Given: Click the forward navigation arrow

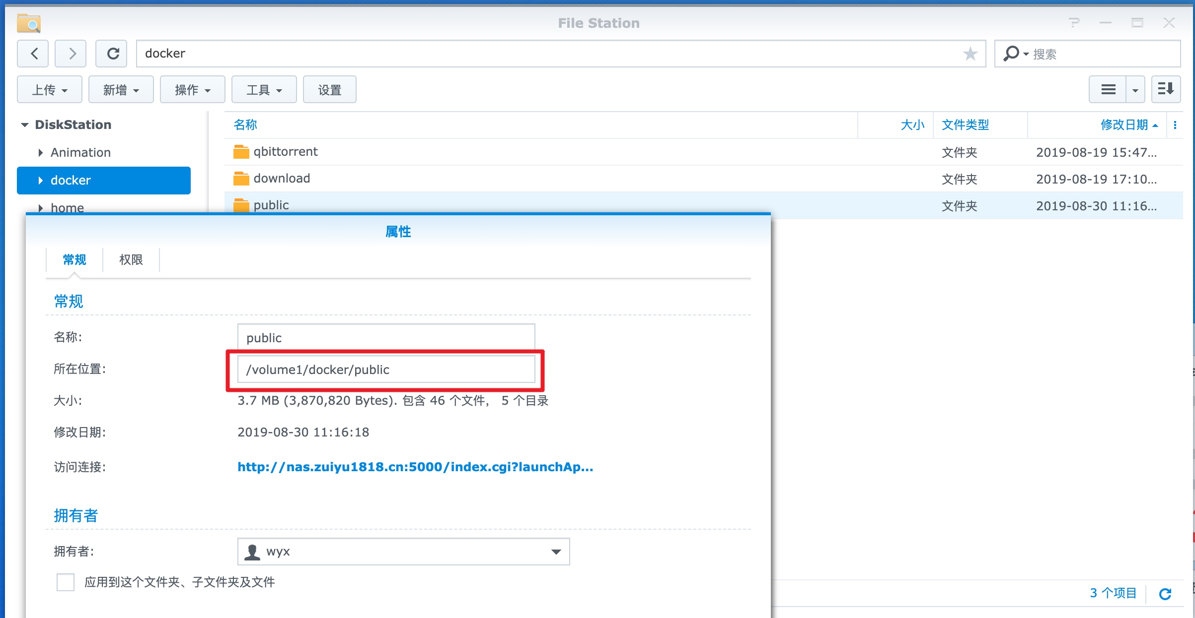Looking at the screenshot, I should coord(71,54).
